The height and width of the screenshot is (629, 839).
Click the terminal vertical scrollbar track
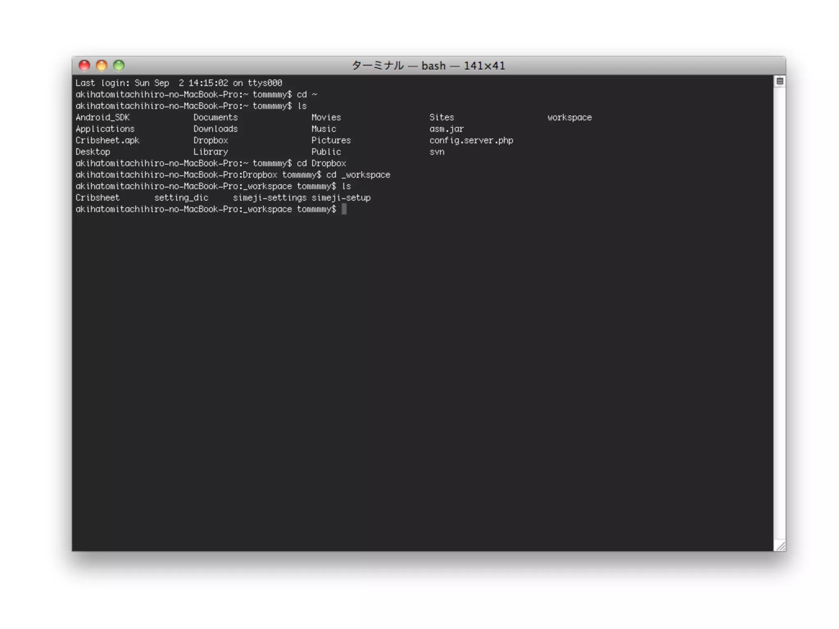point(780,311)
